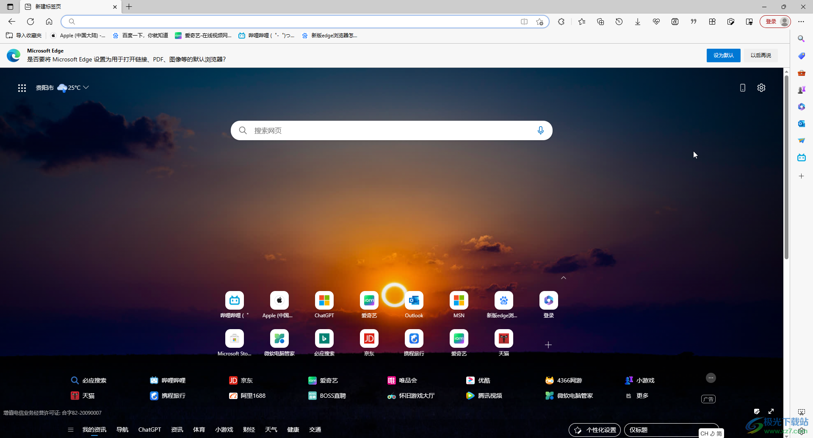Open the sidebar Games chess-piece icon
The height and width of the screenshot is (438, 813).
point(801,90)
